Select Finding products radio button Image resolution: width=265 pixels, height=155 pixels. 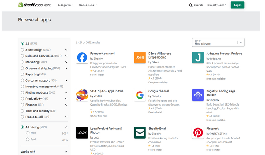[22, 93]
